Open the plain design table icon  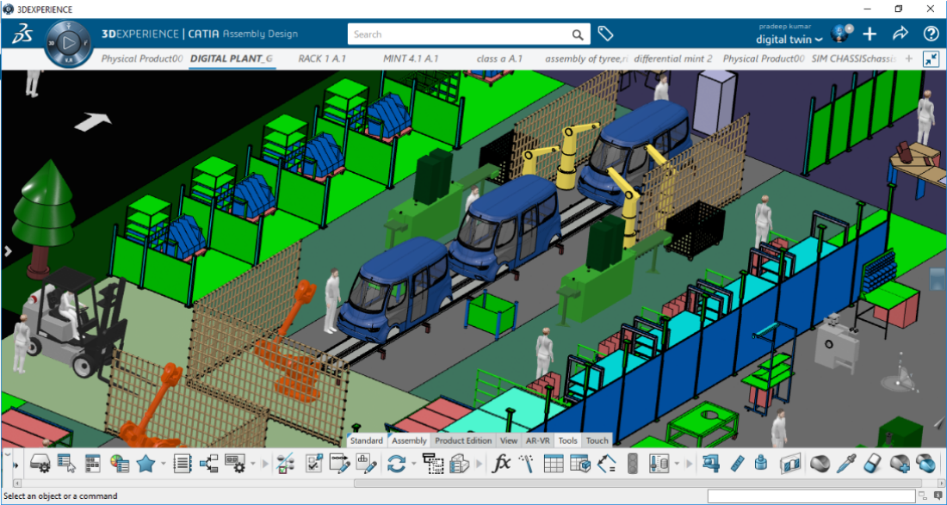coord(554,464)
